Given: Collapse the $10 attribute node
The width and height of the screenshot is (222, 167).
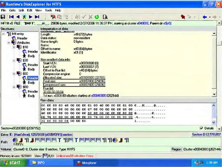Looking at the screenshot, I should [x=14, y=47].
